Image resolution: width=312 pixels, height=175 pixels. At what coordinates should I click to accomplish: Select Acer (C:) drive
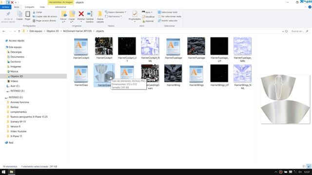[15, 86]
